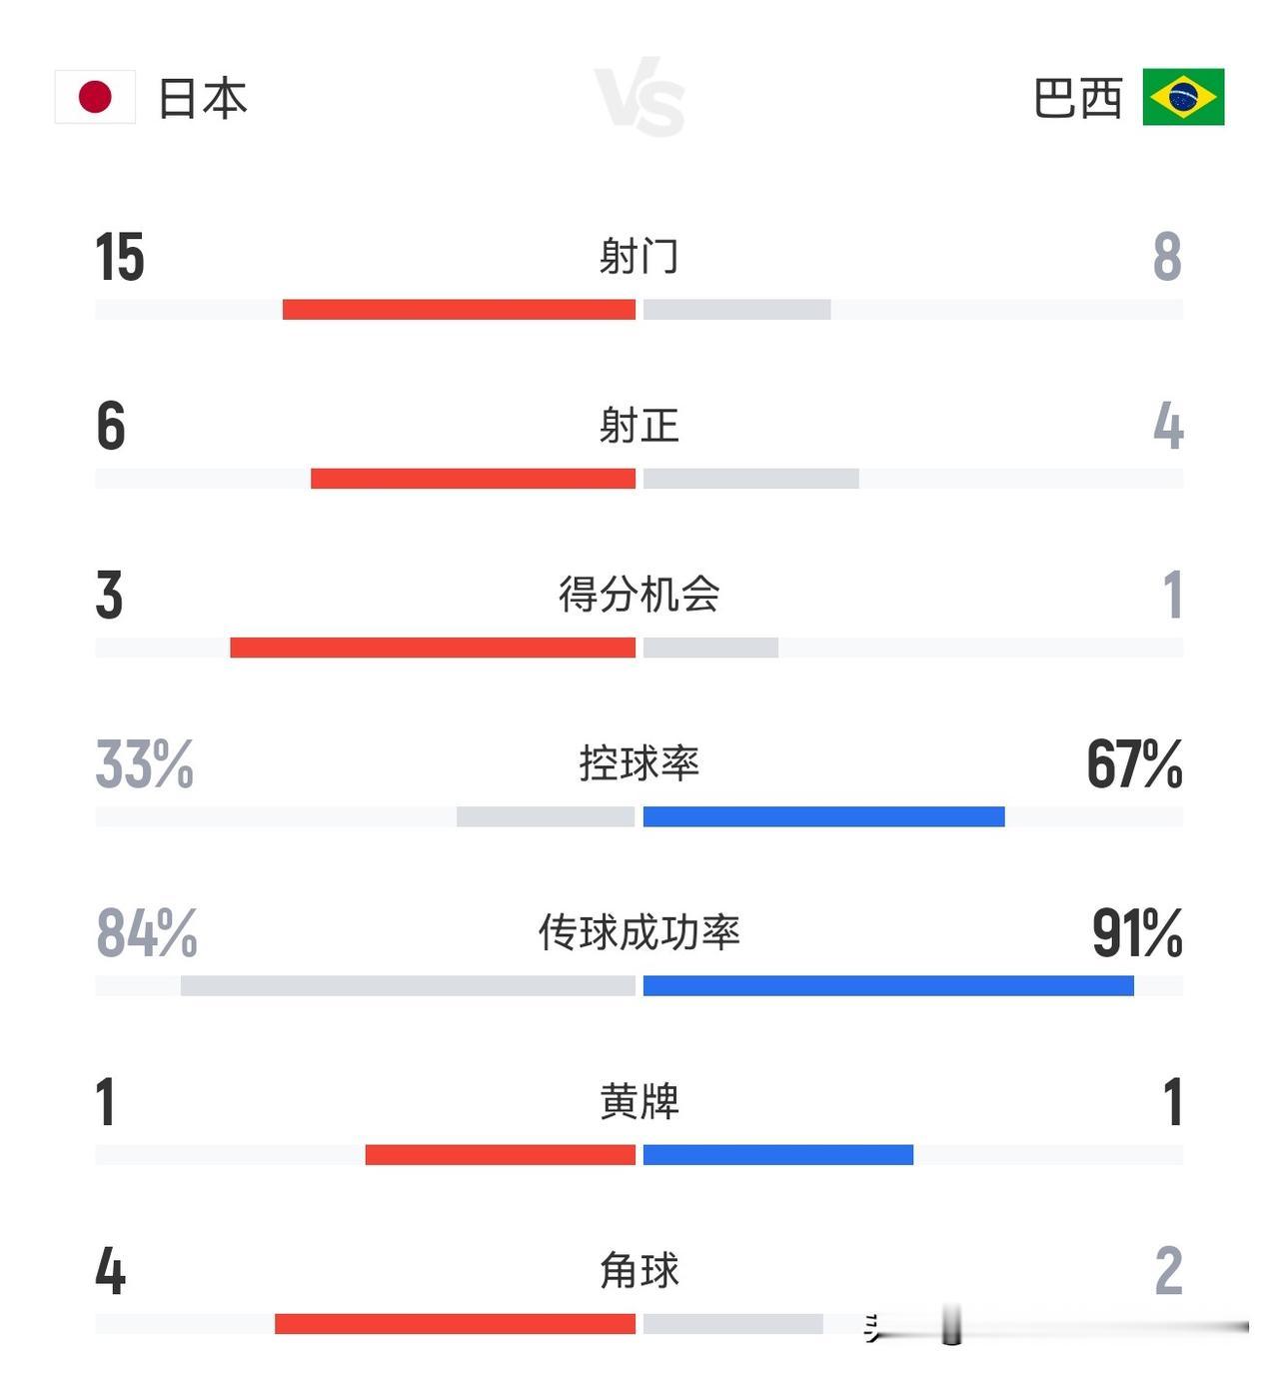
Task: Click the 黄牌 stat label
Action: [x=639, y=1101]
